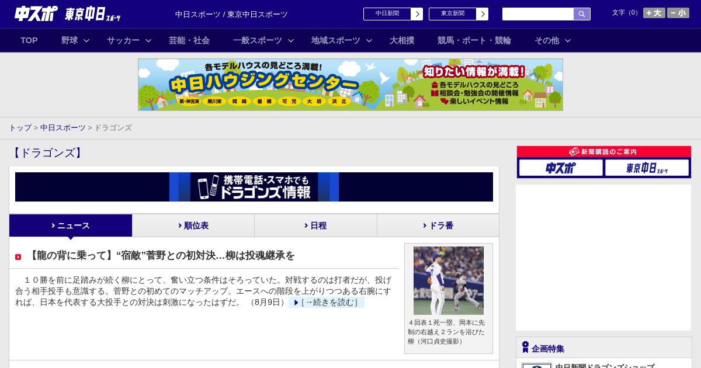Click the arrow beside 東京新聞
This screenshot has height=368, width=701.
pos(483,14)
